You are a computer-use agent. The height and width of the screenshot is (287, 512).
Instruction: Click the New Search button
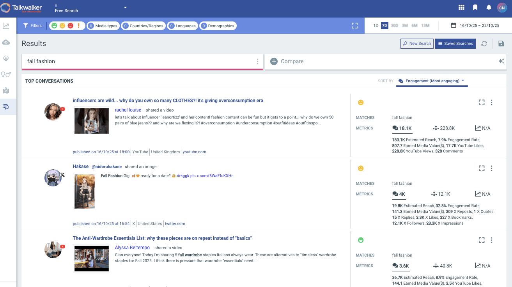pyautogui.click(x=417, y=44)
